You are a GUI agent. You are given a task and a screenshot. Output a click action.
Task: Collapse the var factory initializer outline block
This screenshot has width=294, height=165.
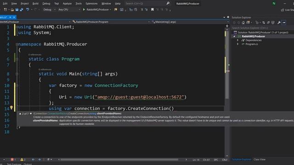pyautogui.click(x=17, y=86)
